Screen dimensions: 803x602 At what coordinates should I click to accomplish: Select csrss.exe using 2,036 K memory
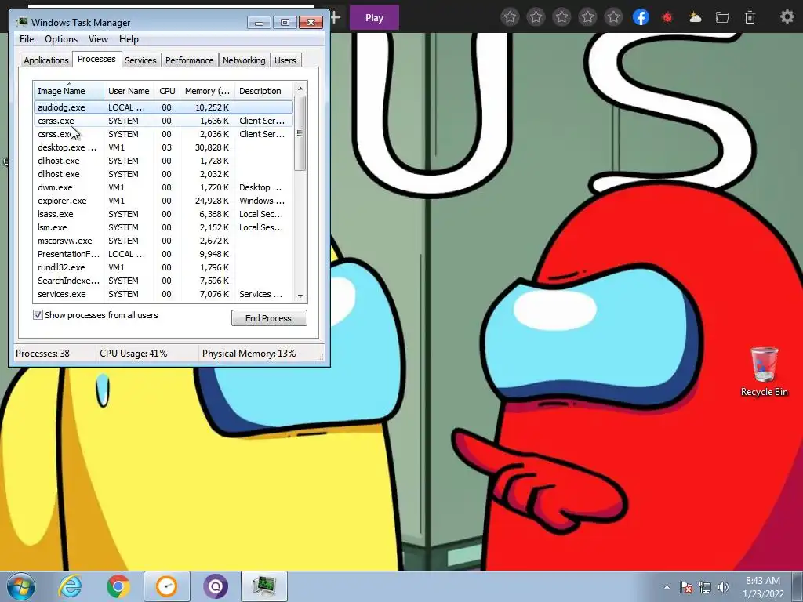(163, 134)
